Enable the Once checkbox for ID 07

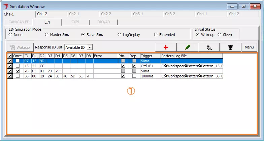18,61
